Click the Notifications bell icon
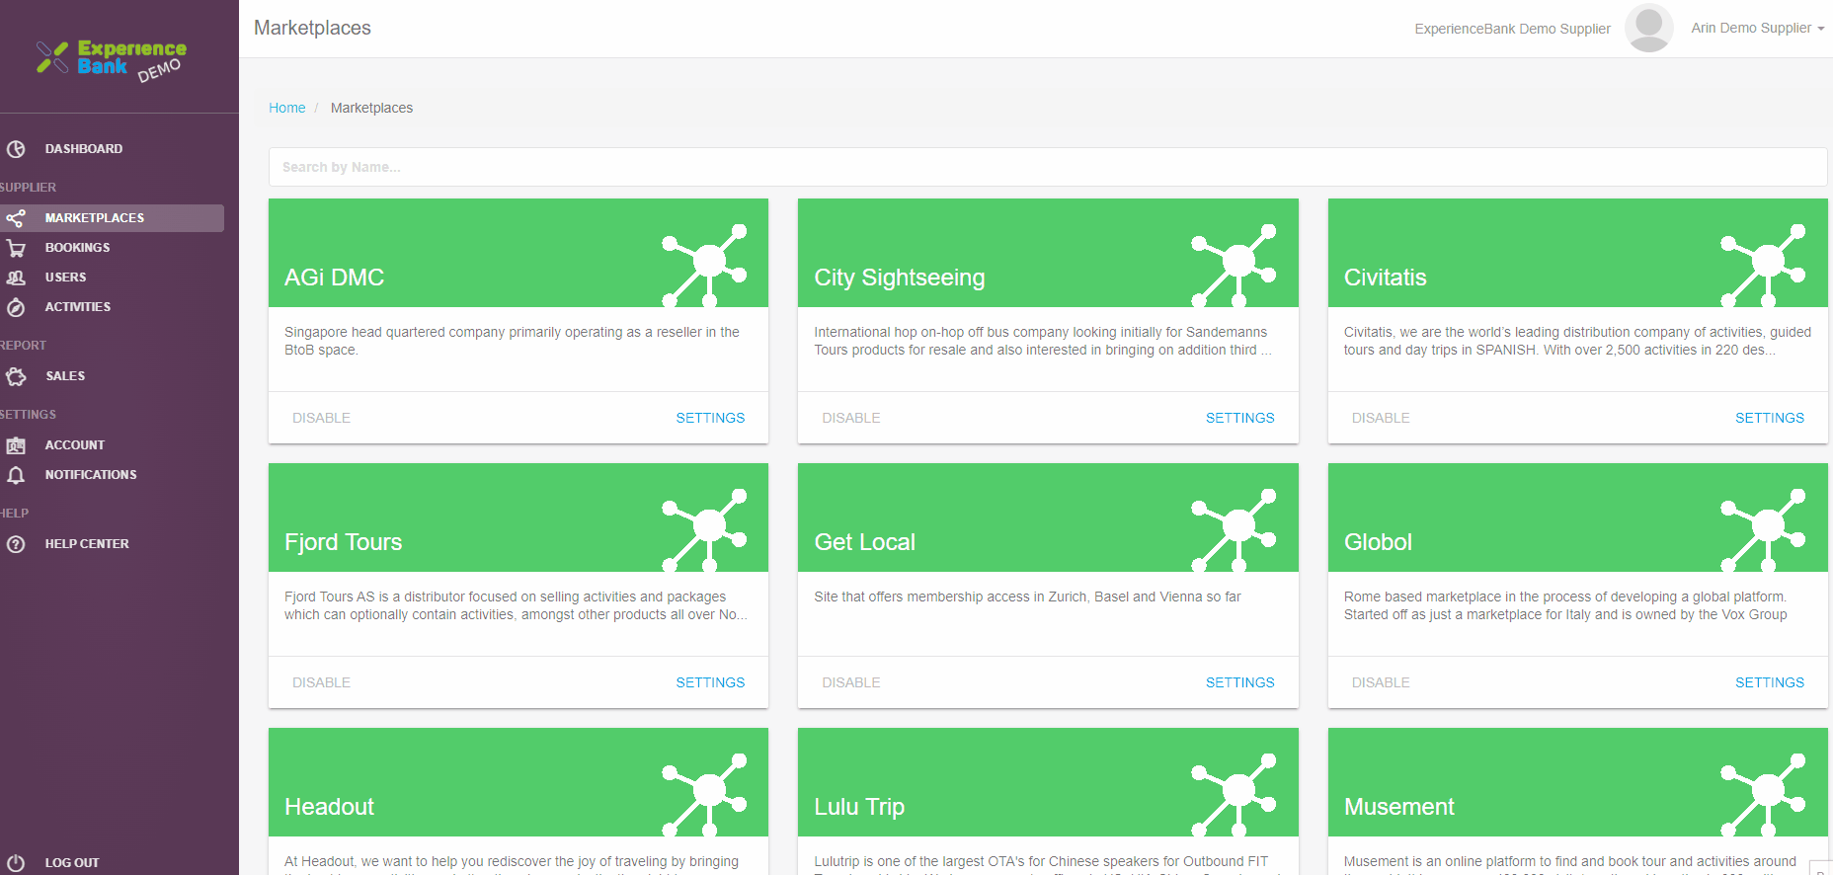Image resolution: width=1833 pixels, height=875 pixels. click(x=16, y=475)
